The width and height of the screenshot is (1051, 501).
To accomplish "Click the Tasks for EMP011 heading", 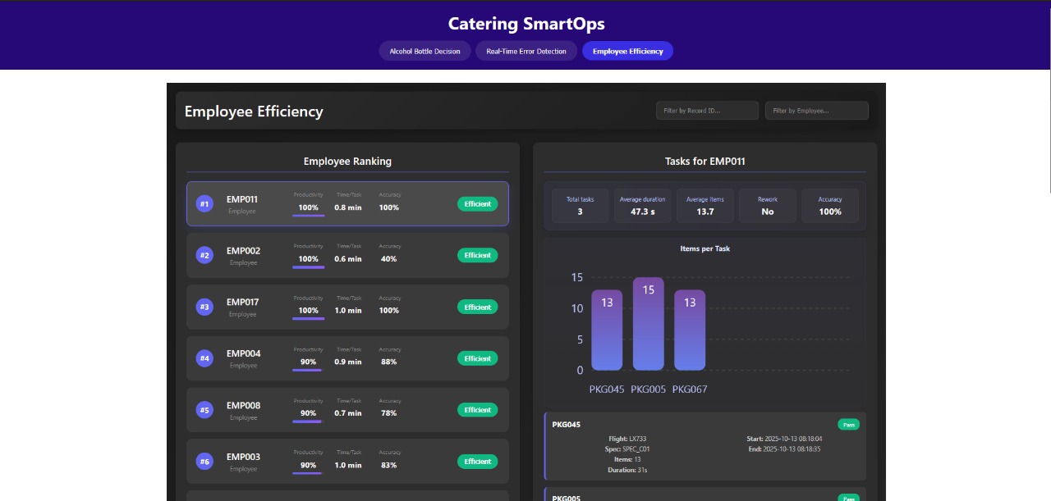I will 705,161.
